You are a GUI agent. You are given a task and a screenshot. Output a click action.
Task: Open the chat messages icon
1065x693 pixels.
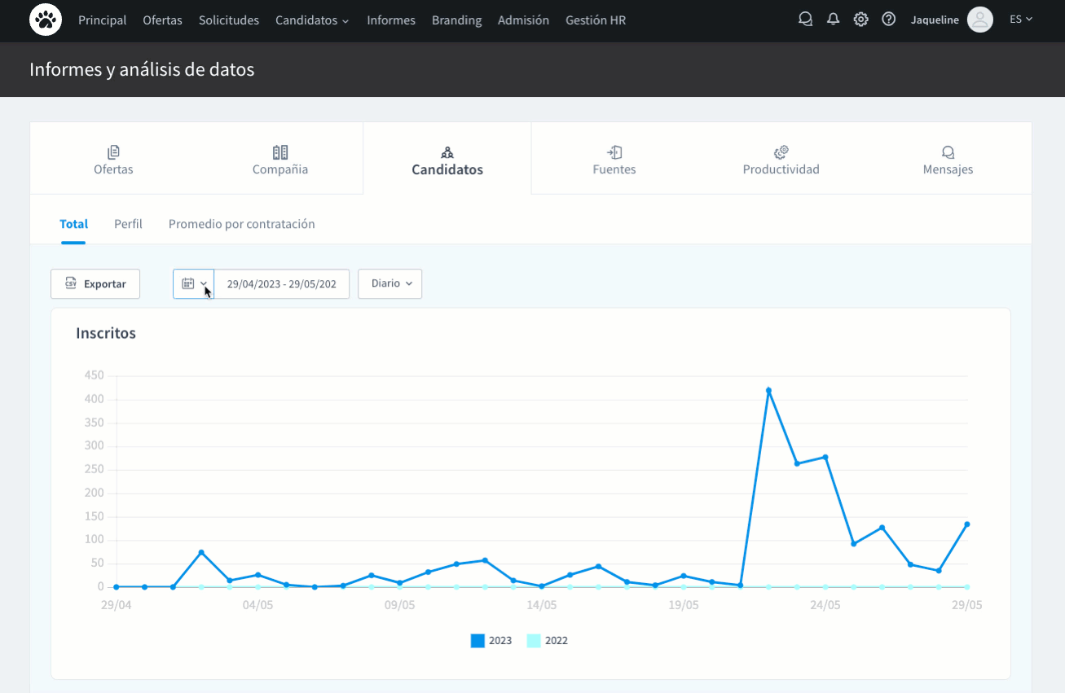point(805,18)
